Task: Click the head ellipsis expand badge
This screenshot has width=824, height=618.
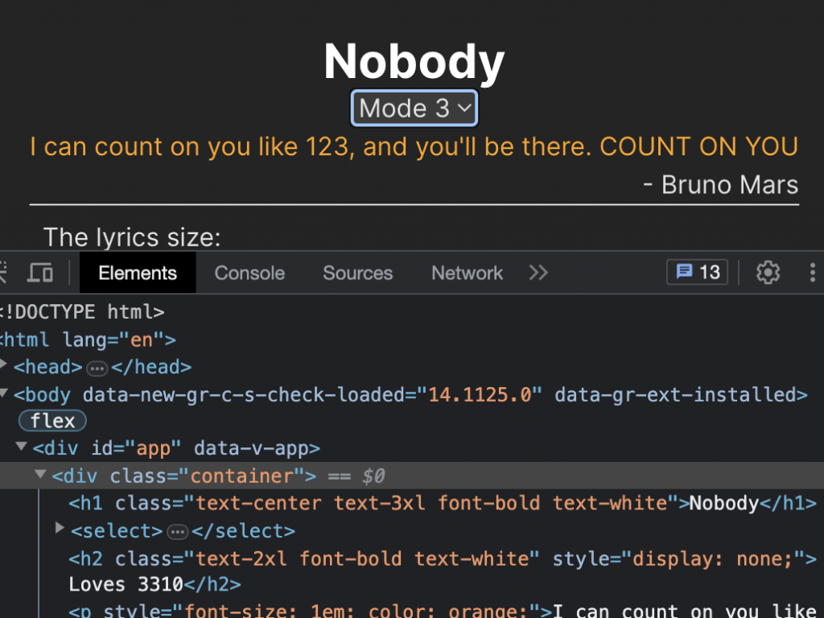Action: point(97,369)
